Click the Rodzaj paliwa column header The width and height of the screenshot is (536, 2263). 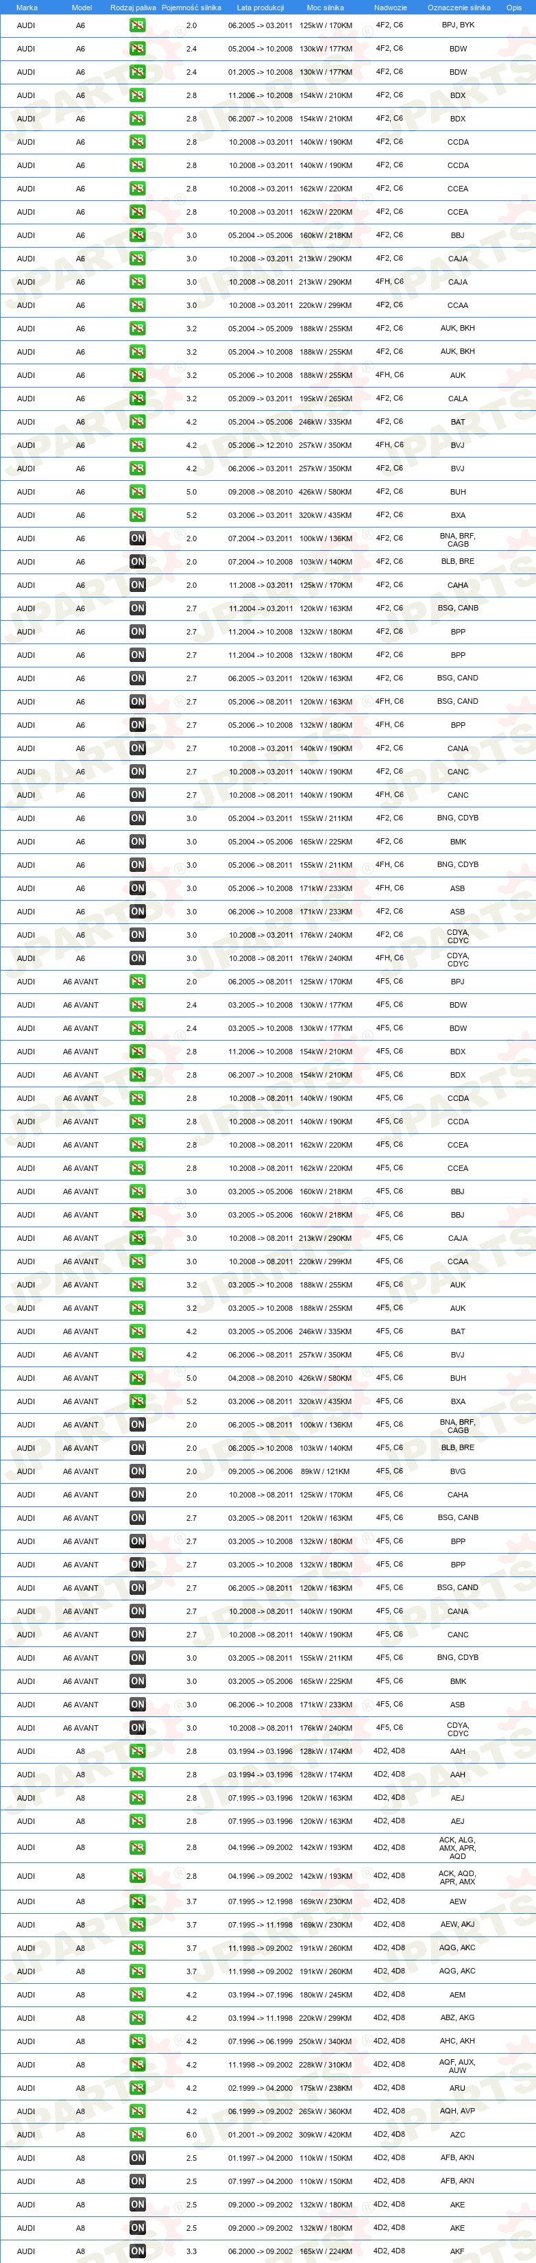pos(134,7)
